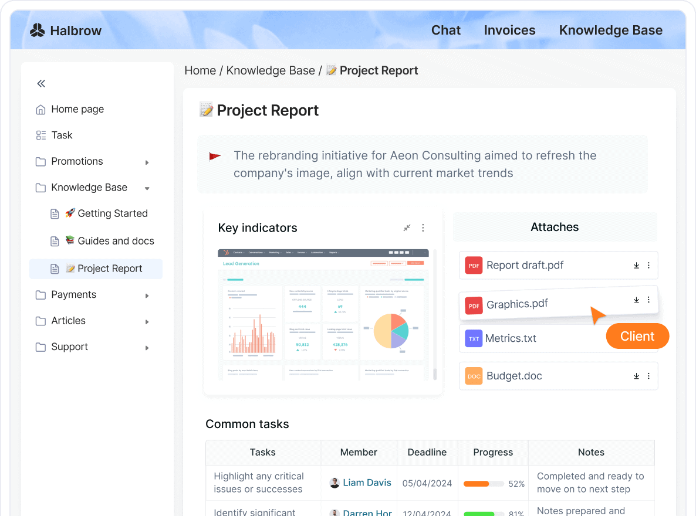The image size is (696, 516).
Task: Expand the Payments folder
Action: [x=147, y=296]
